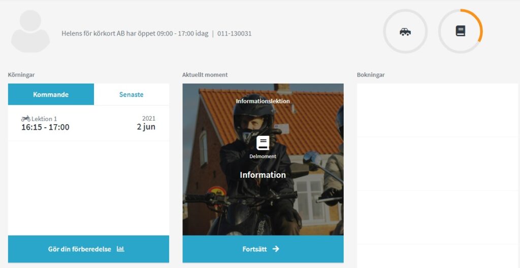The height and width of the screenshot is (268, 520).
Task: Select the Lektion 1 16:15 - 17:00 entry
Action: point(88,123)
